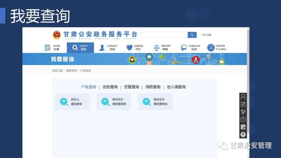This screenshot has width=281, height=158.
Task: Show the QR code from side toolbar
Action: (x=243, y=127)
